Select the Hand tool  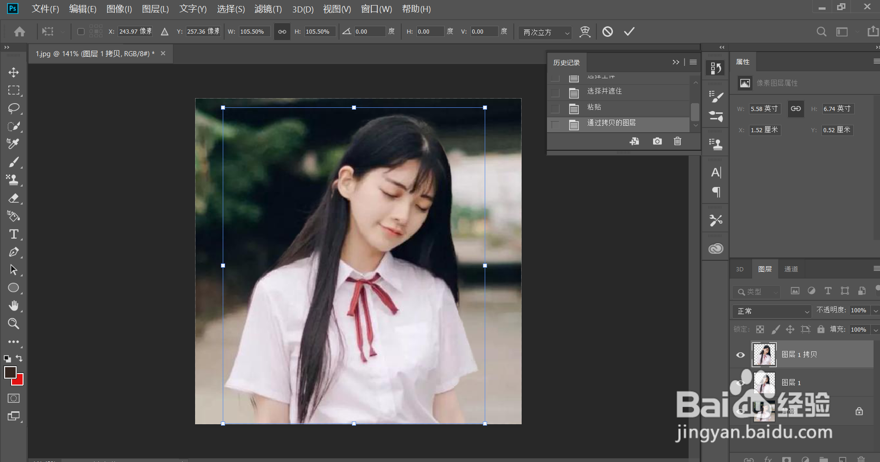(13, 306)
